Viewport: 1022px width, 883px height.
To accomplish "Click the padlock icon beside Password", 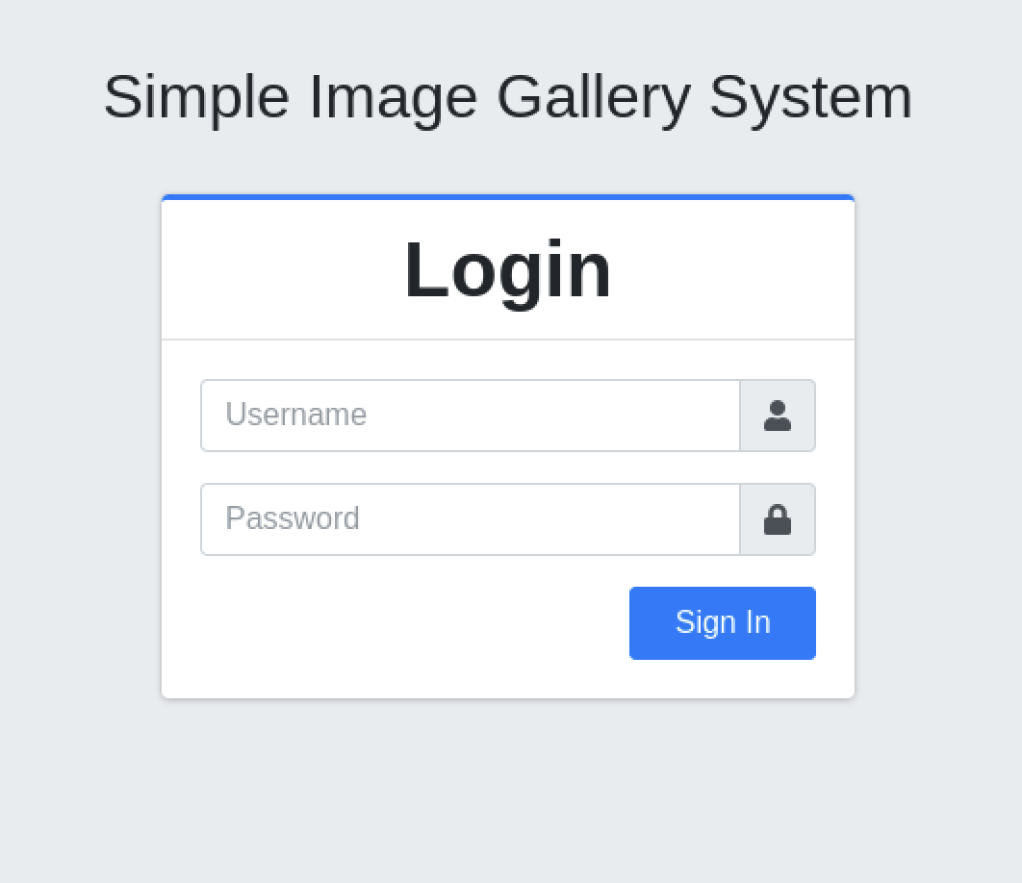I will tap(778, 519).
